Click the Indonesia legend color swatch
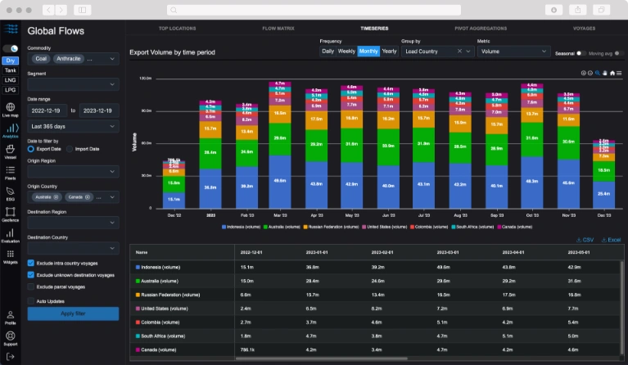Screen dimensions: 628x365 pos(224,227)
